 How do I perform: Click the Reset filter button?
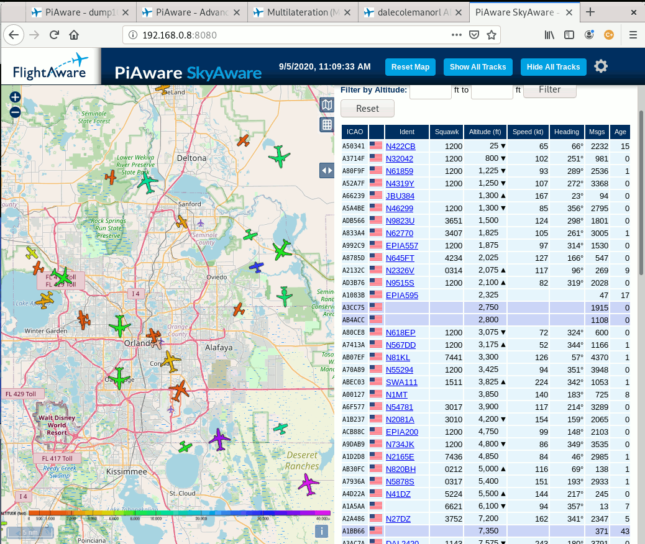(x=367, y=109)
